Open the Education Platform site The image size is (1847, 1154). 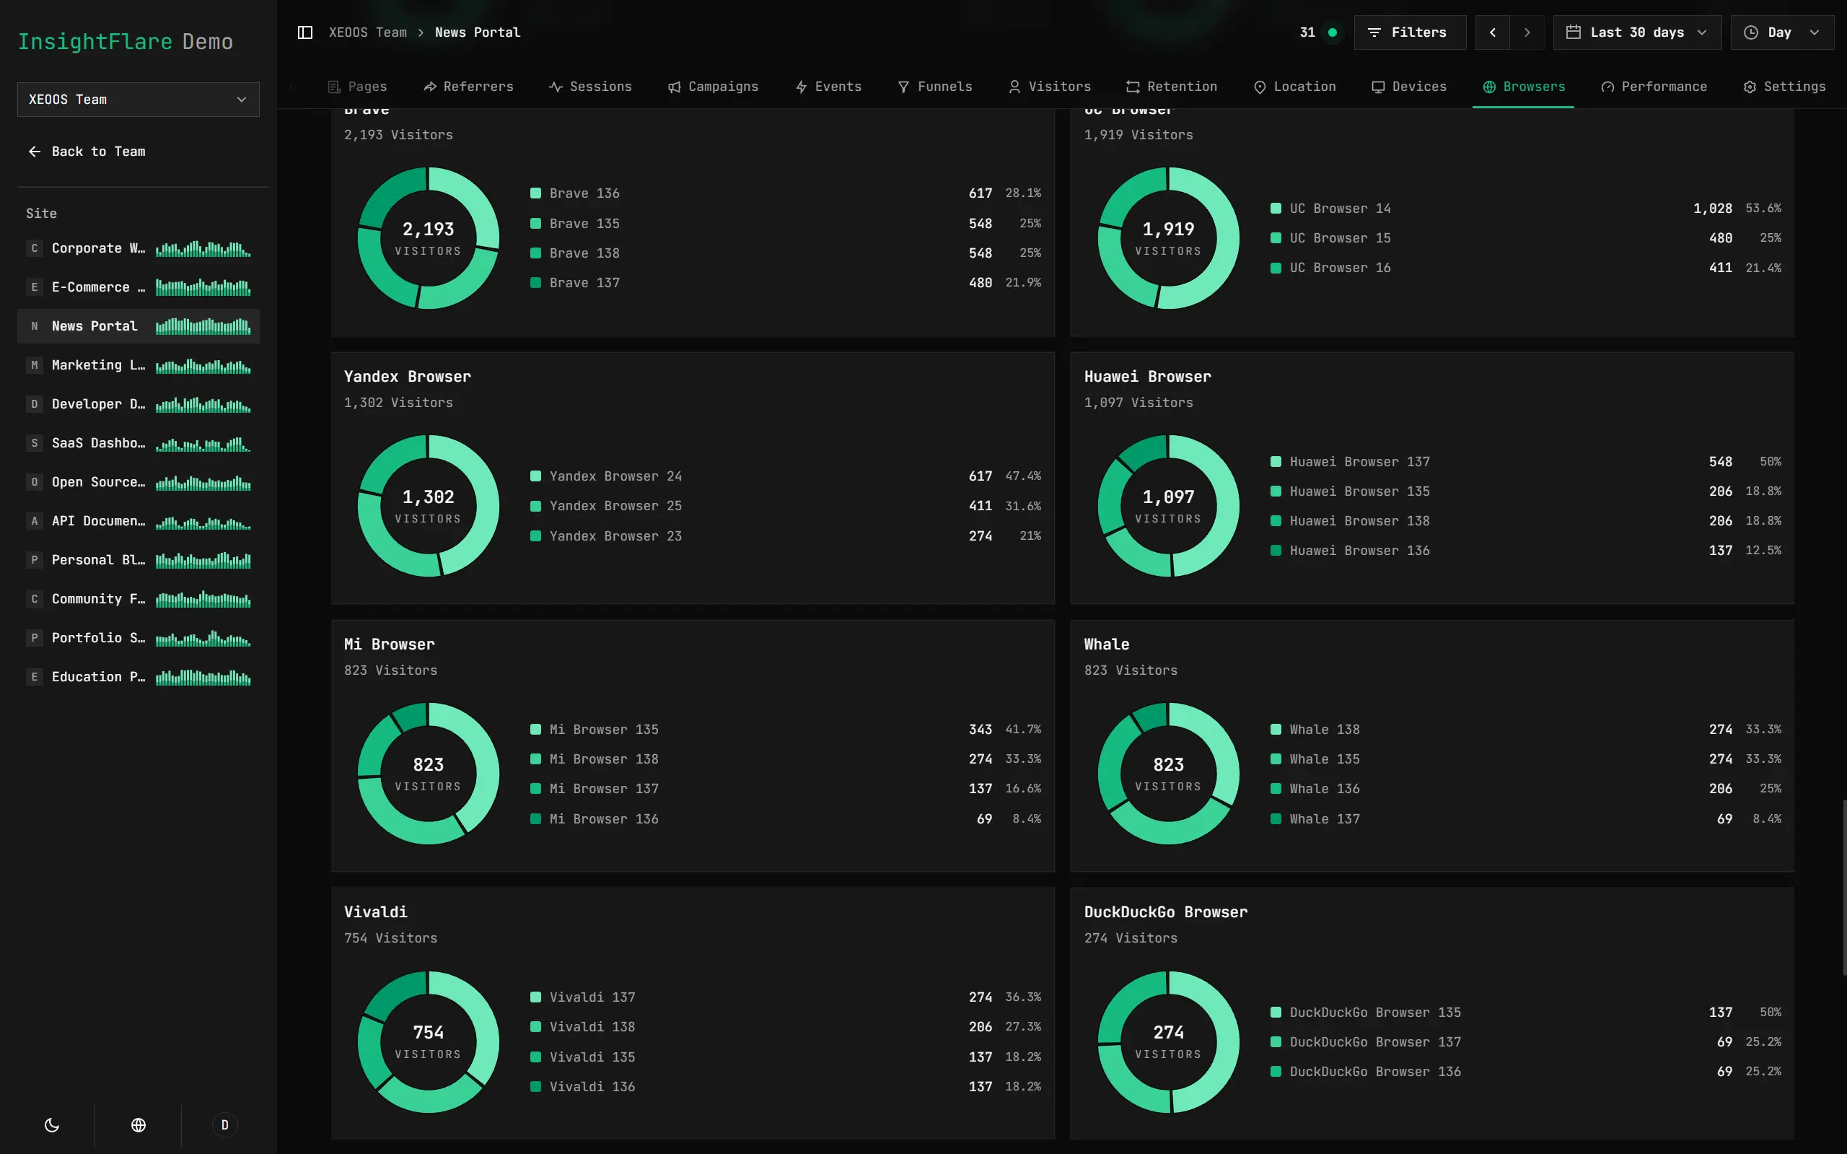138,677
